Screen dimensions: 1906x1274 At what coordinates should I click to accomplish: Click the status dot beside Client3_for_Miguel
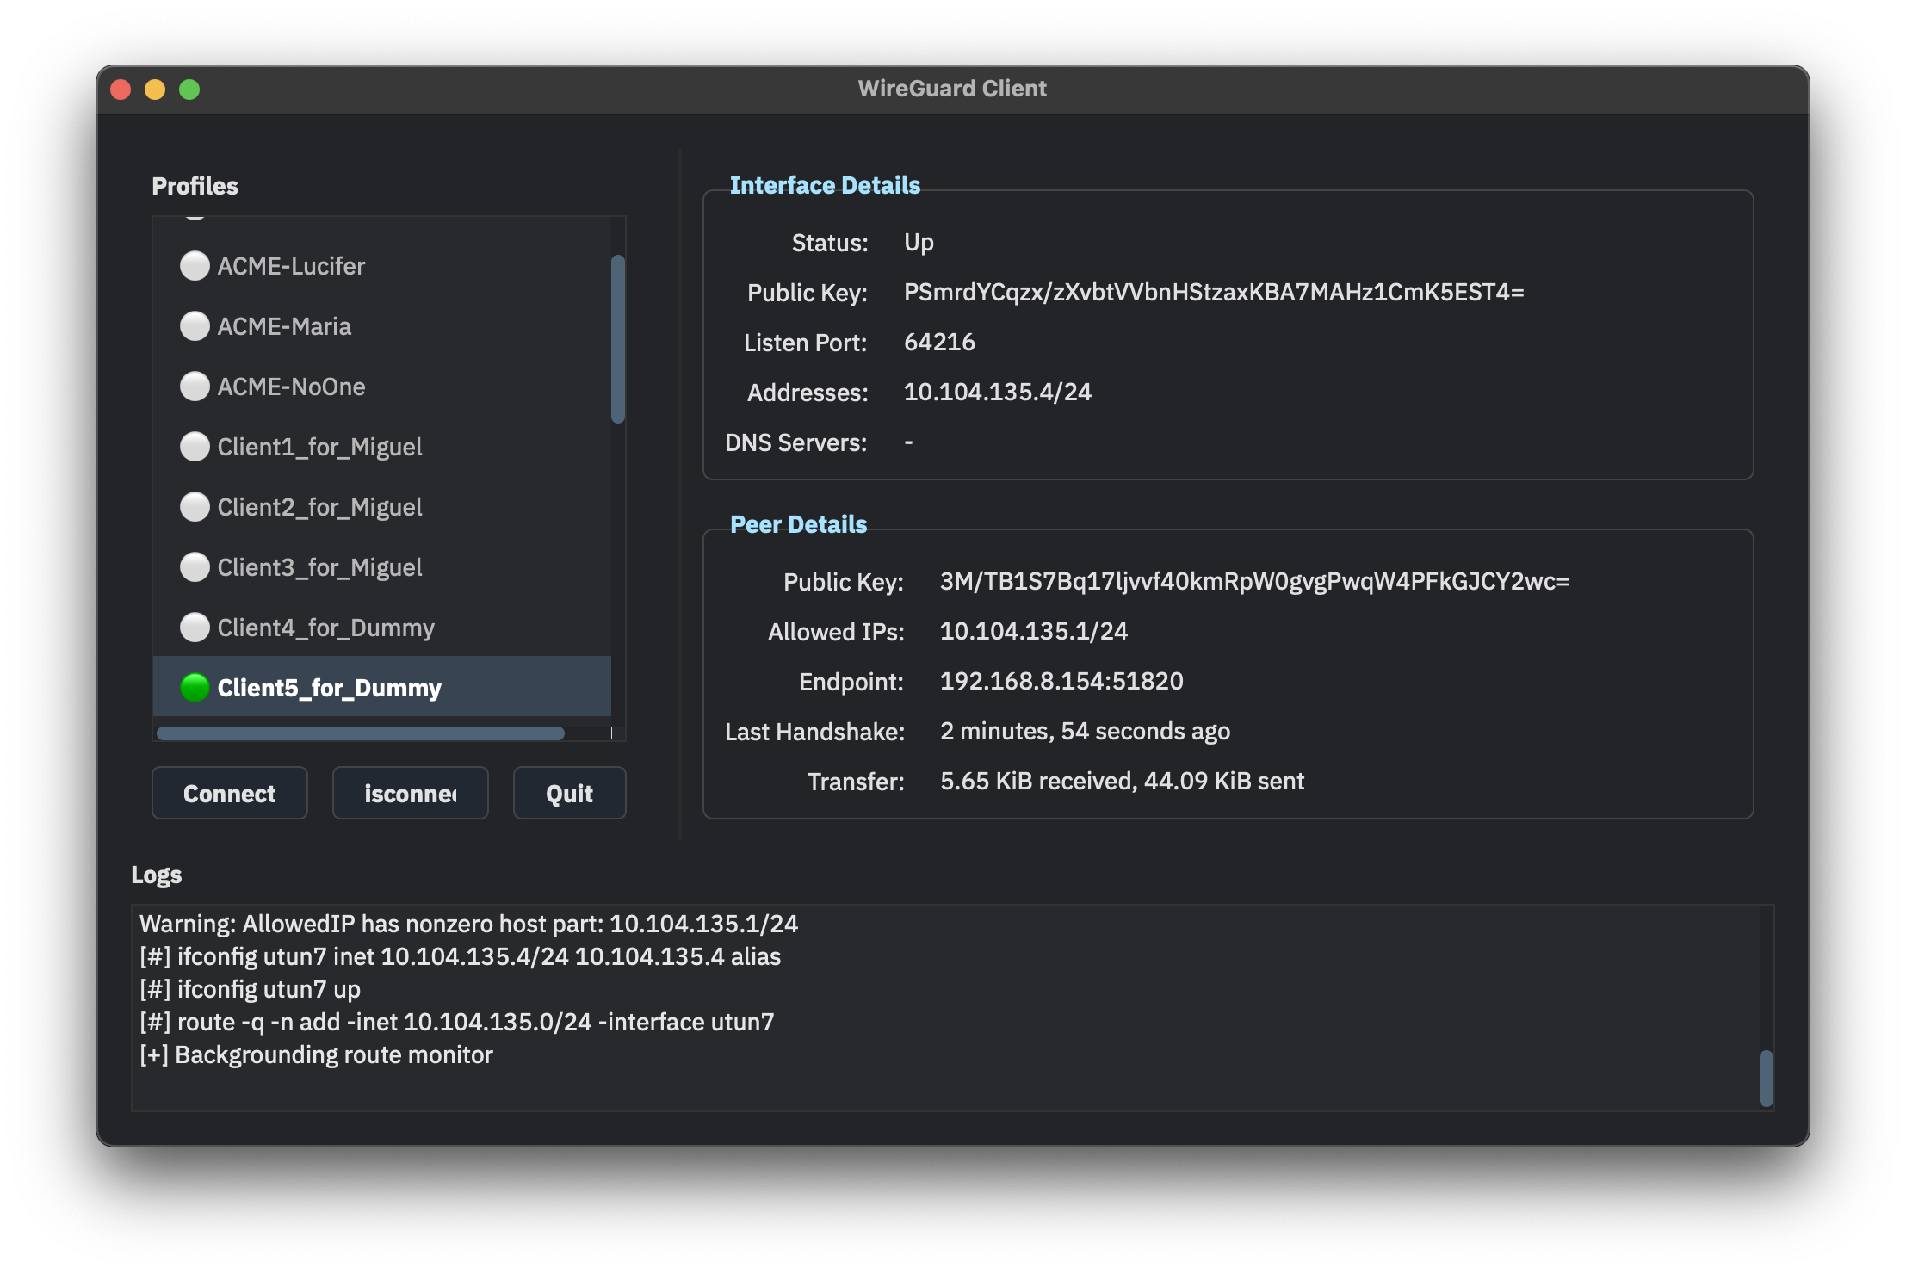coord(195,567)
